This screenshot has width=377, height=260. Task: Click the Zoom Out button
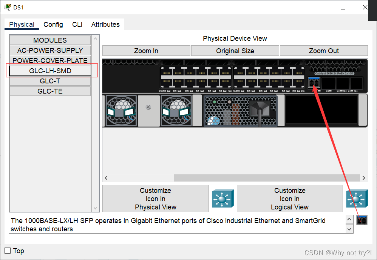point(324,51)
